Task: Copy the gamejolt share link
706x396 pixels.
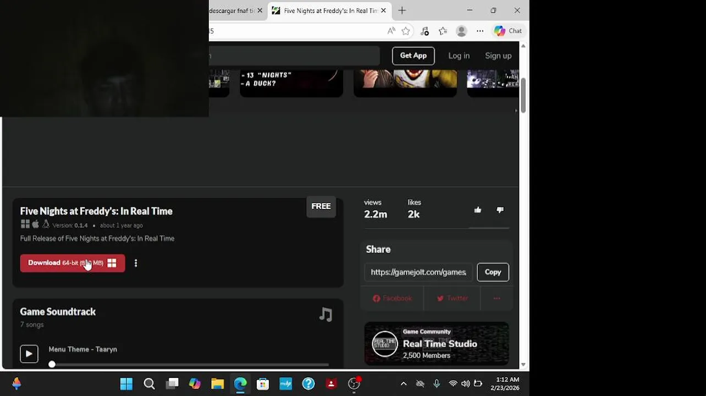Action: click(x=493, y=272)
